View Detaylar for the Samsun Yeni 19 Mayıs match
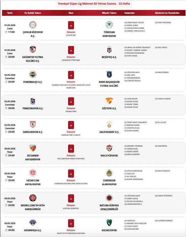 click(71, 132)
